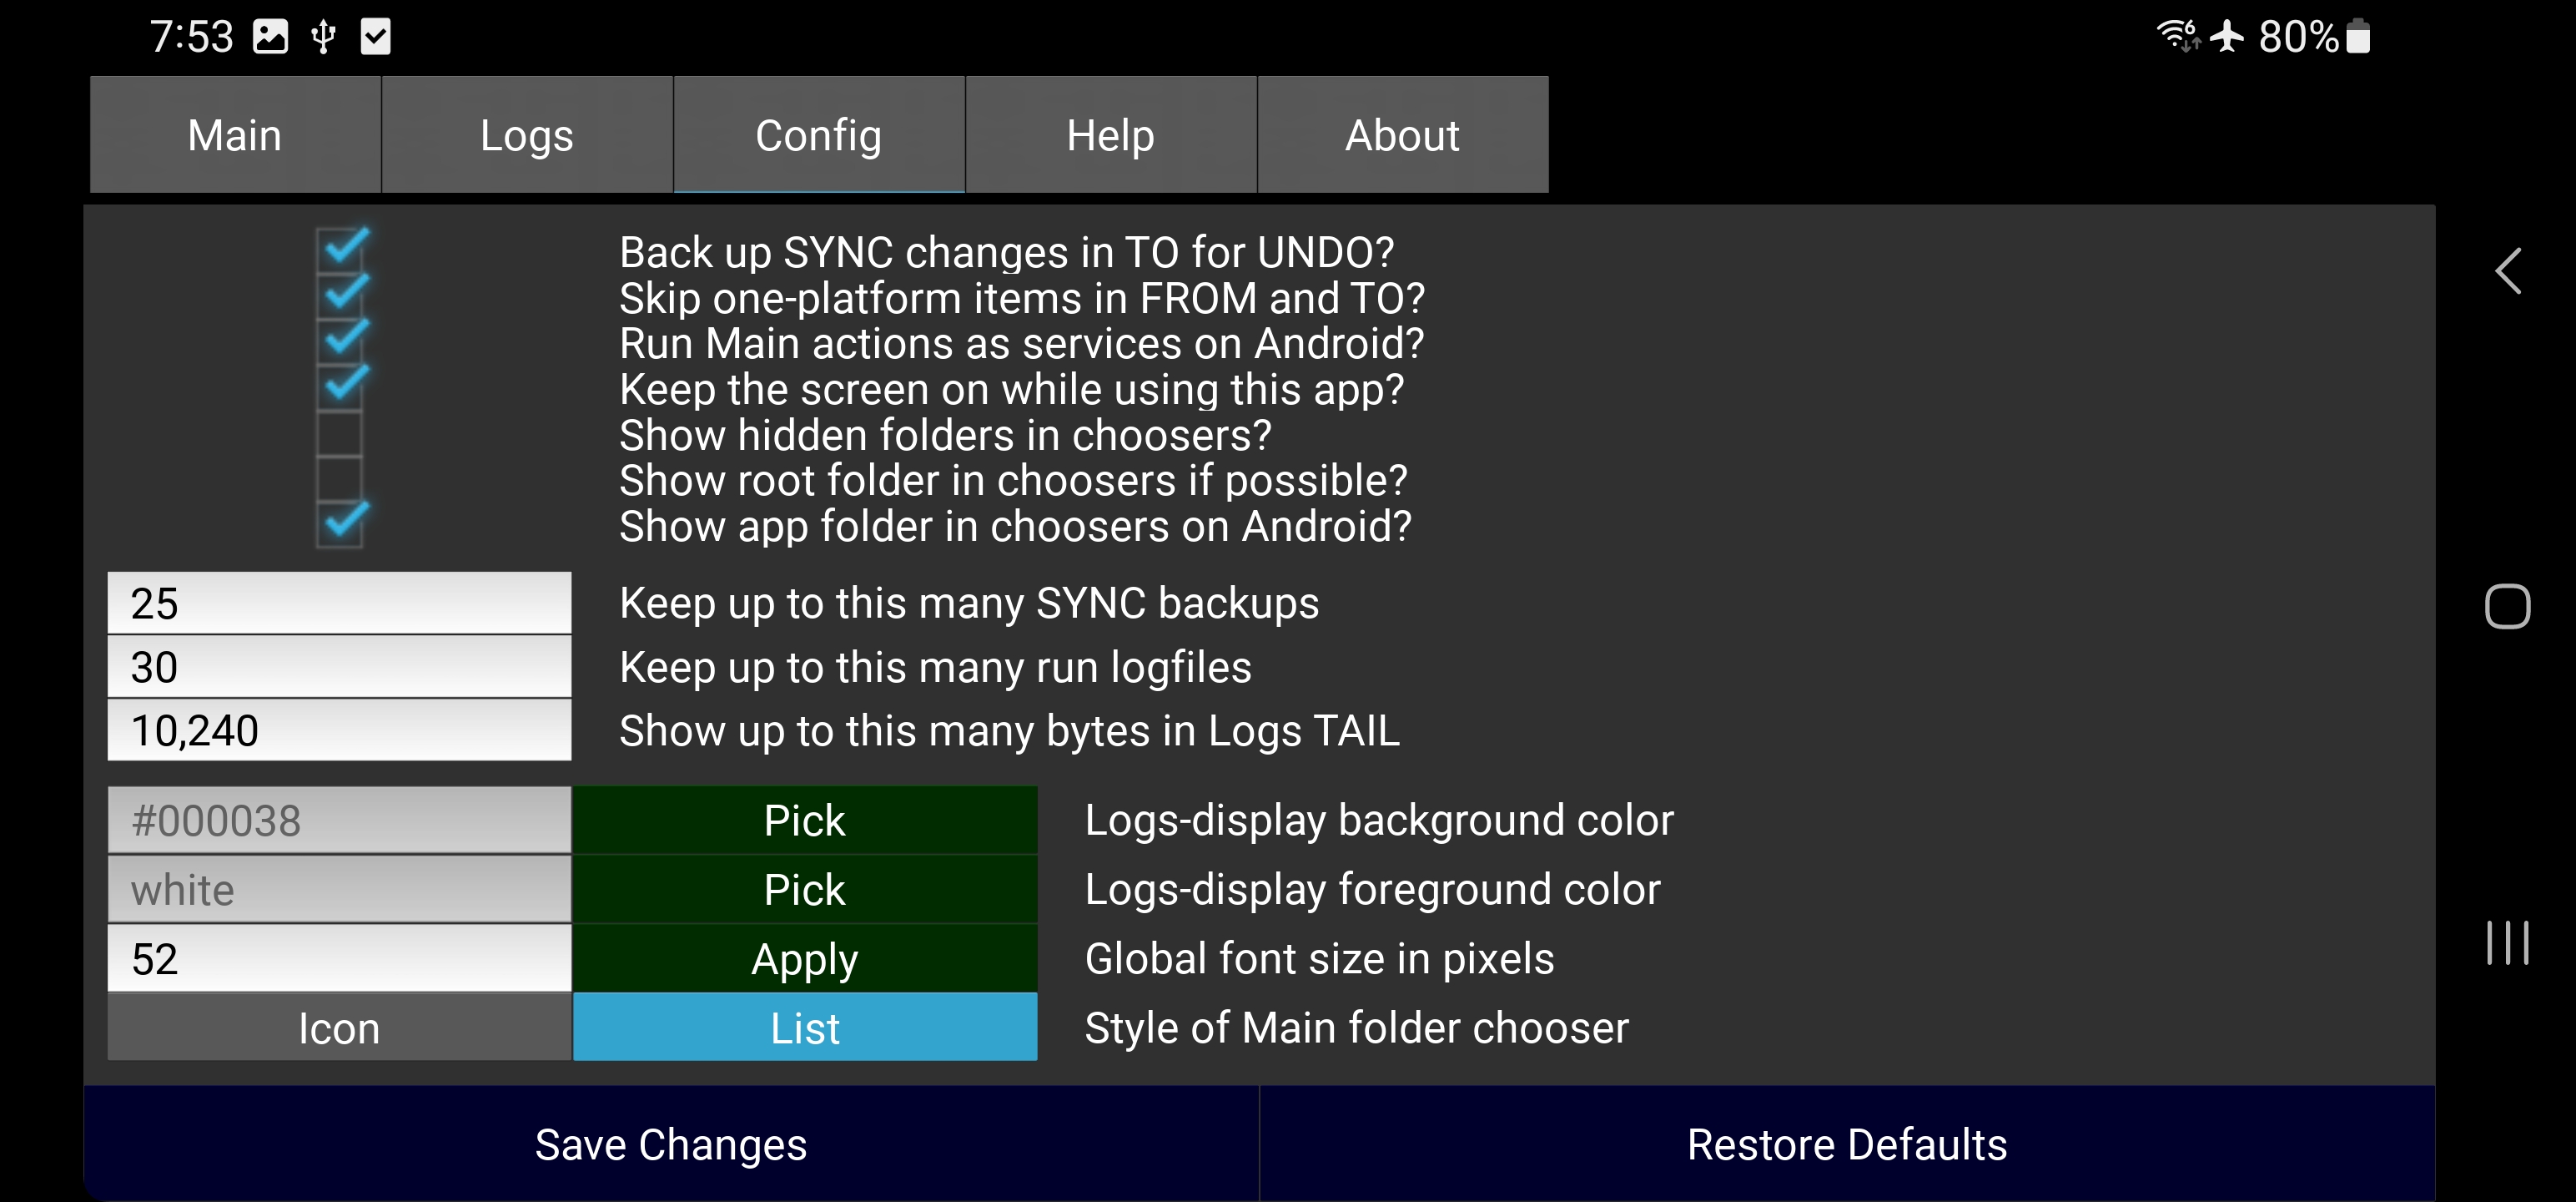The width and height of the screenshot is (2576, 1202).
Task: Click Restore Defaults button
Action: [x=1846, y=1144]
